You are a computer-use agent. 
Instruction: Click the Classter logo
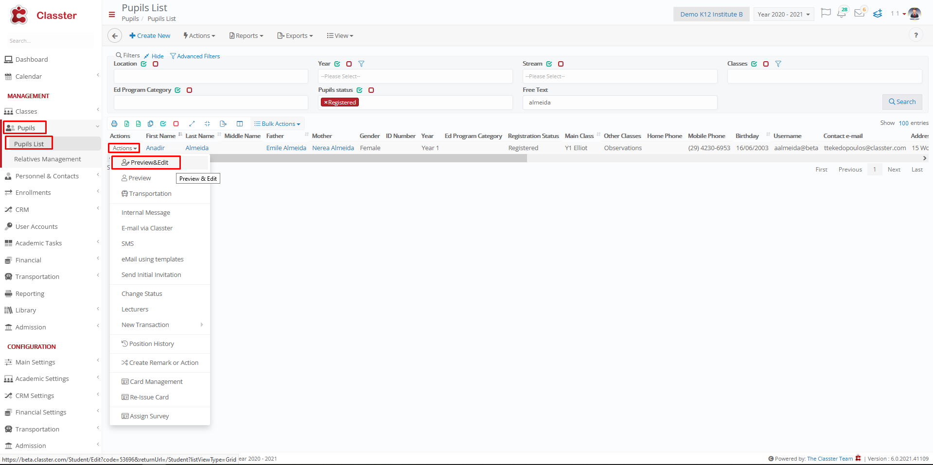pyautogui.click(x=43, y=15)
